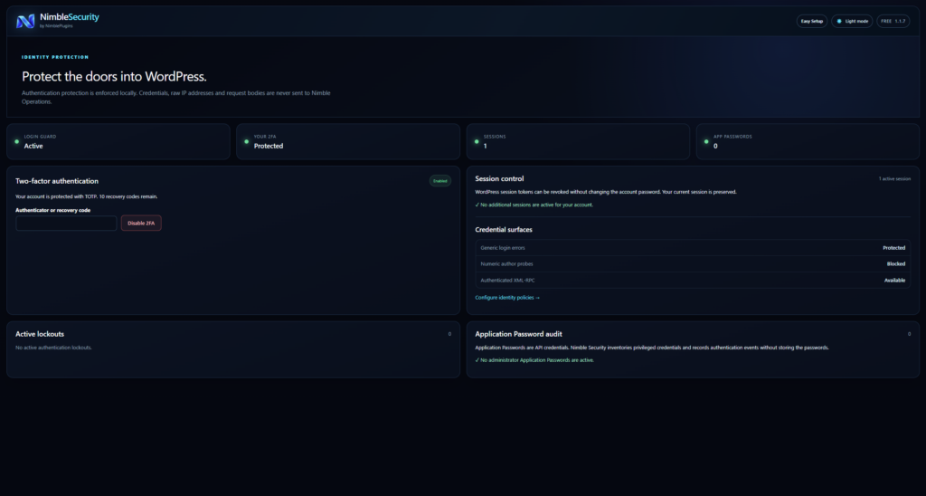
Task: Click the Blocked status value
Action: [896, 263]
